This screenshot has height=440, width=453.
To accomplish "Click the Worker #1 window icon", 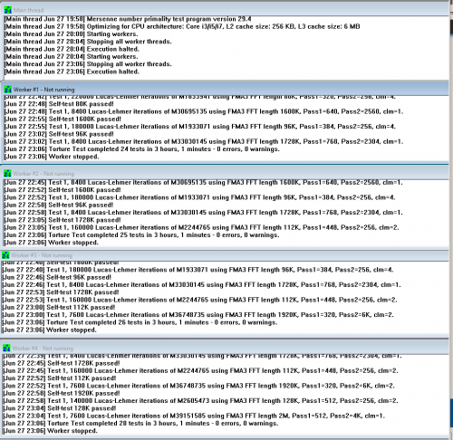I will (8, 90).
